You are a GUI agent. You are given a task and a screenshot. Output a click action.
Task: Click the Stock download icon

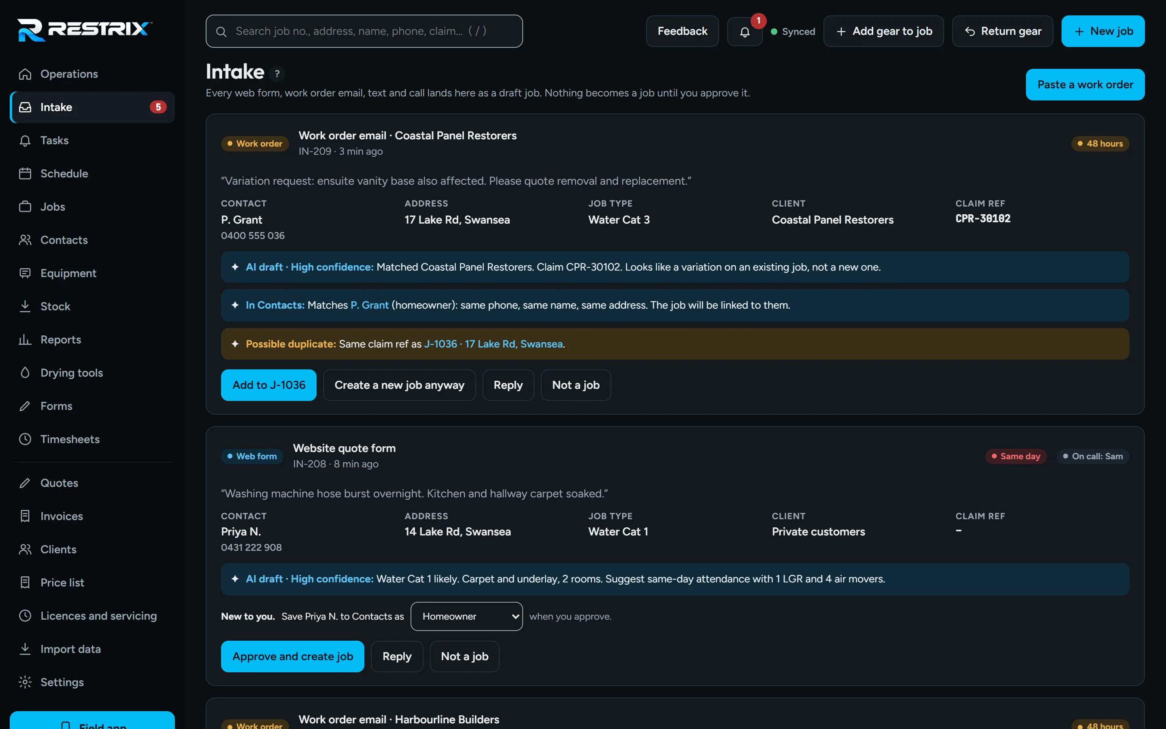click(25, 306)
